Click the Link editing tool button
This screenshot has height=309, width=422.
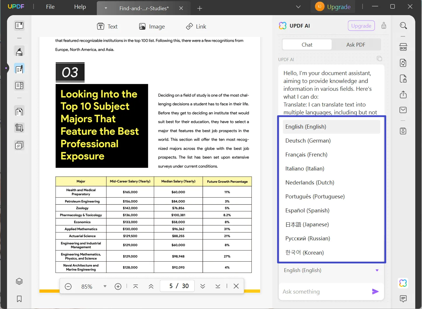[196, 26]
